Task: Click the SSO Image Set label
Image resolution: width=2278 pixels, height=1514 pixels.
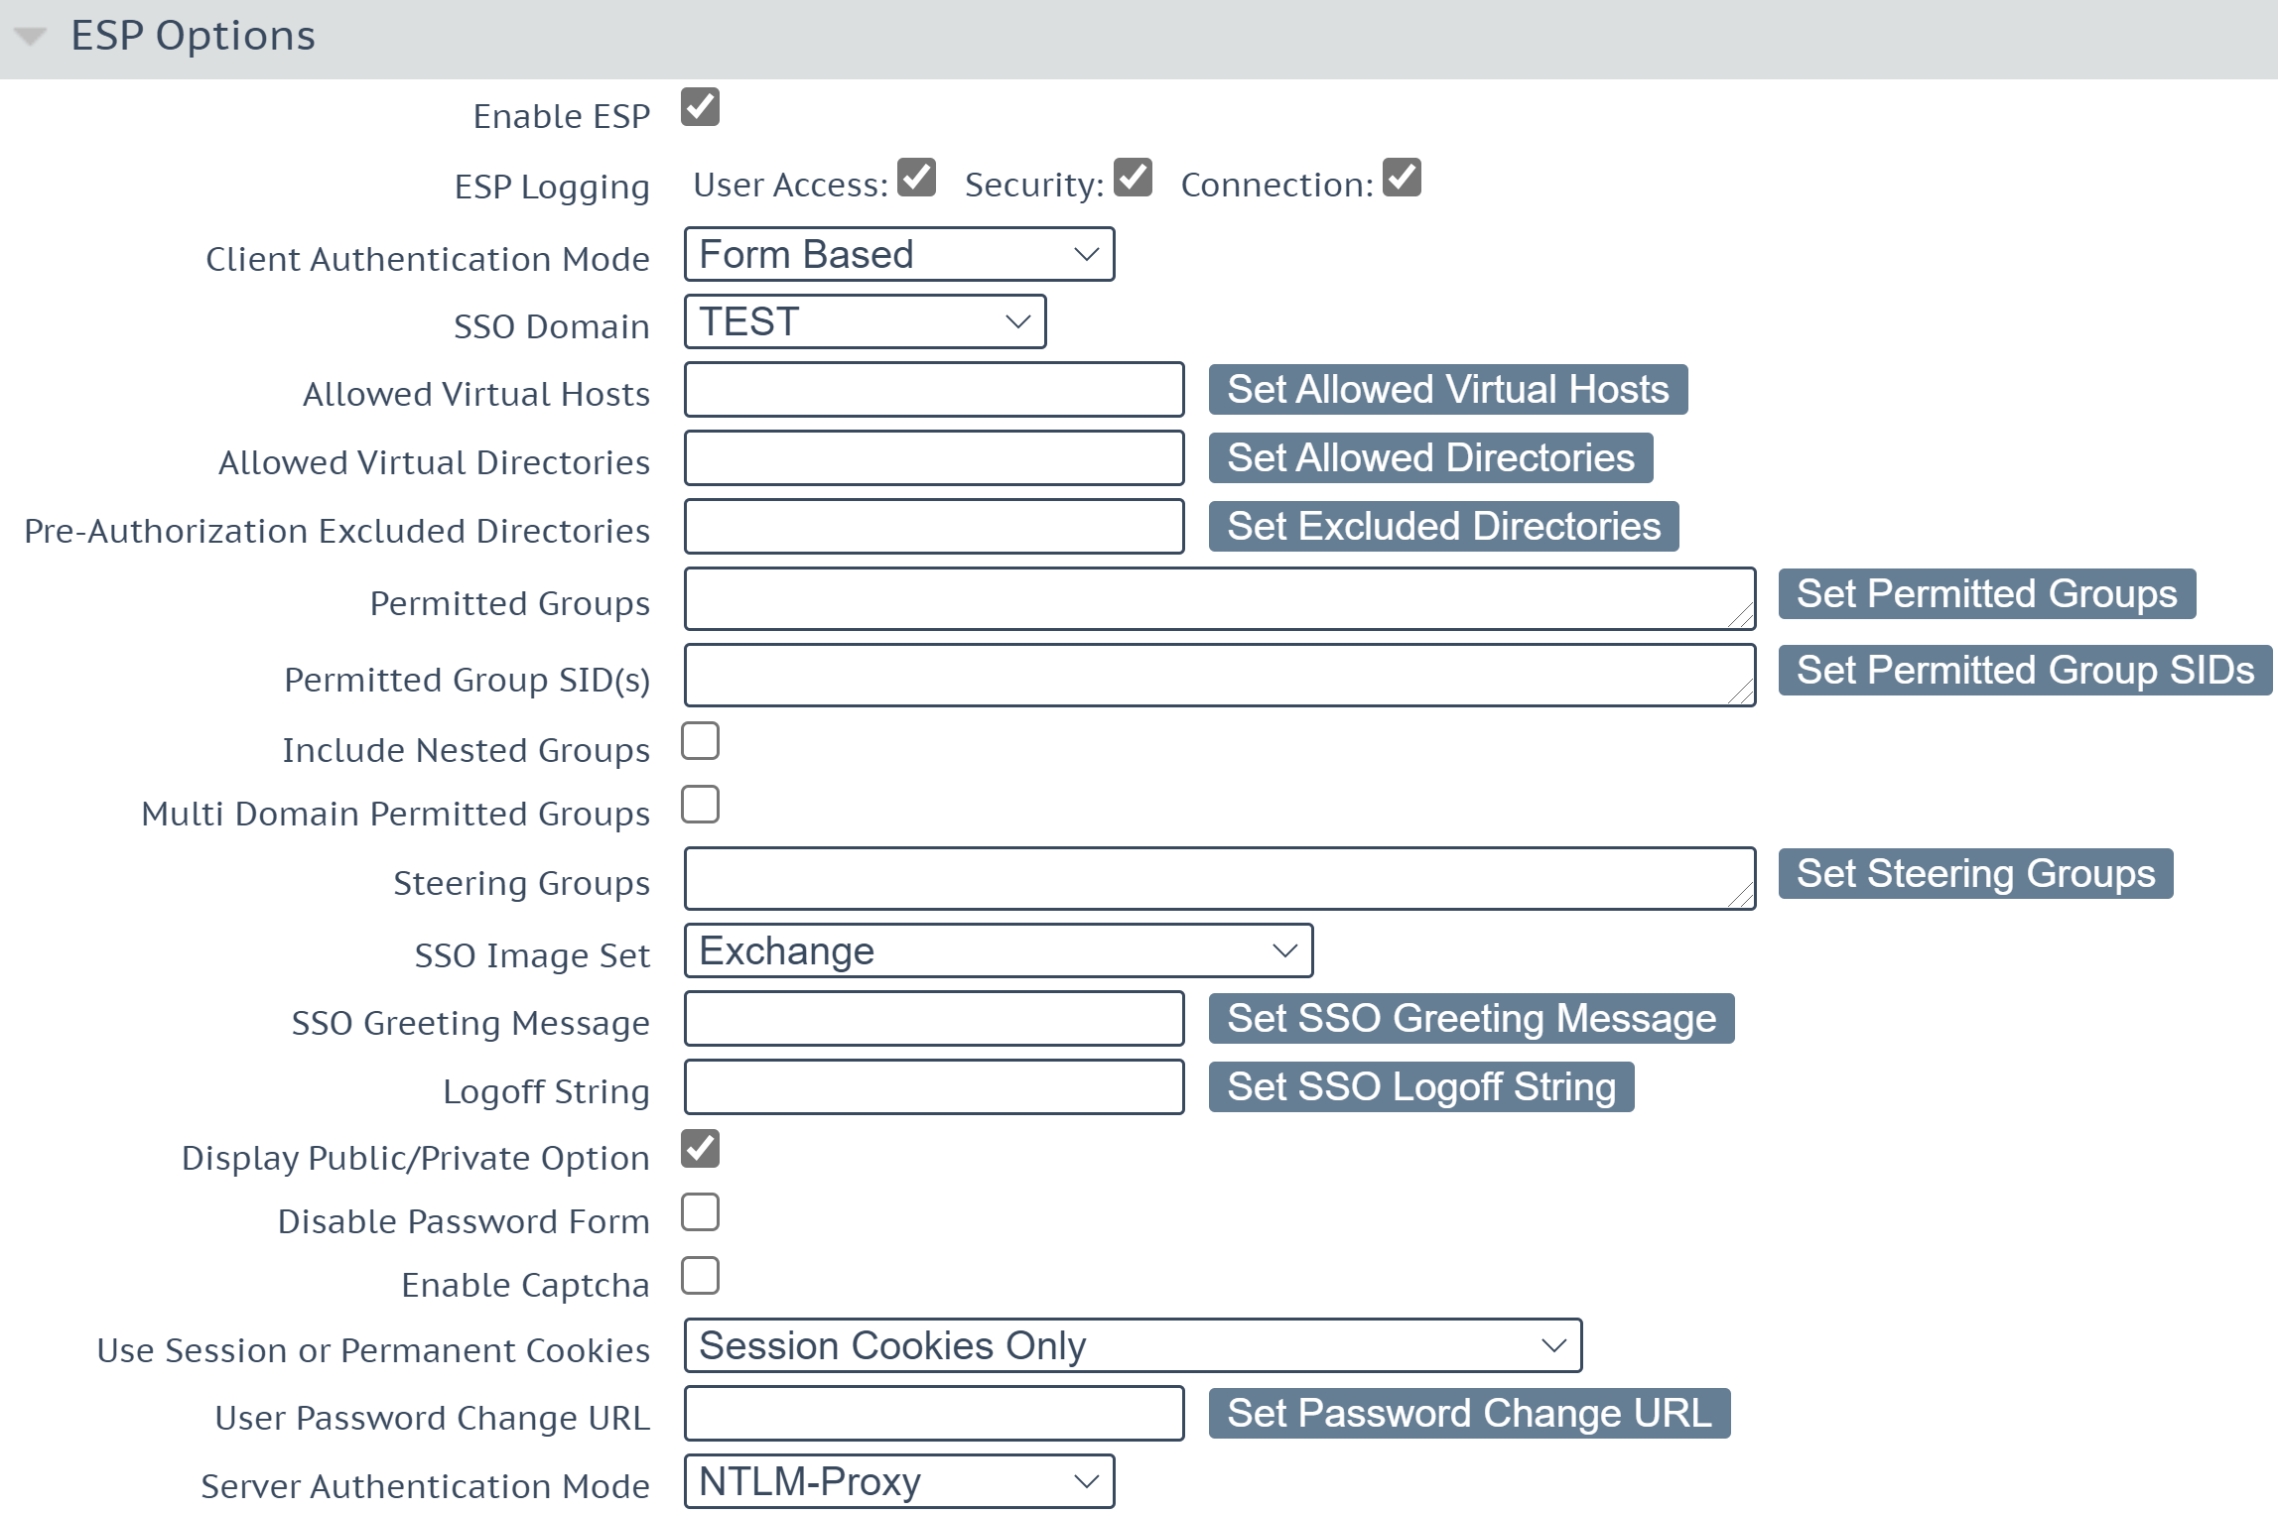Action: (533, 956)
